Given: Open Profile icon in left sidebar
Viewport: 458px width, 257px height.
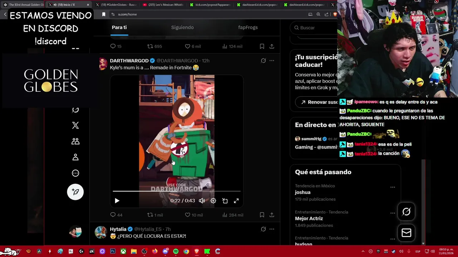Looking at the screenshot, I should [x=75, y=157].
